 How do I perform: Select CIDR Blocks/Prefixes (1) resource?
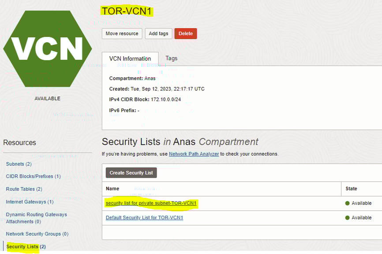click(x=34, y=177)
